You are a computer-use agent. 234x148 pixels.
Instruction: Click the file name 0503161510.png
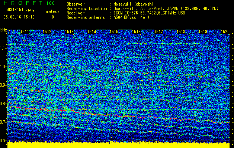point(19,10)
